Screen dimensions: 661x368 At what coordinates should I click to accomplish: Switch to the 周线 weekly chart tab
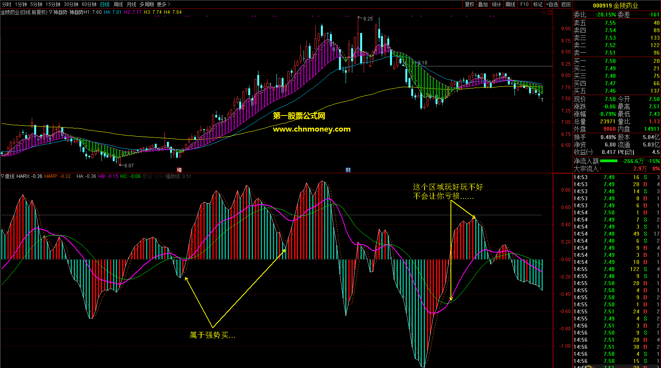pyautogui.click(x=118, y=4)
